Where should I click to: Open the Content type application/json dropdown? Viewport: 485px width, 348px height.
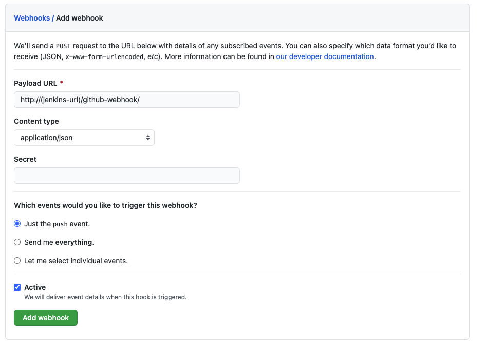pos(84,138)
